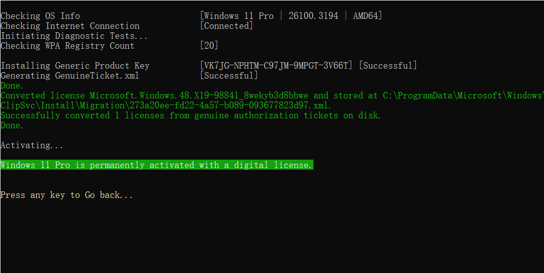Click the [Connected] status text
544x273 pixels.
click(227, 26)
